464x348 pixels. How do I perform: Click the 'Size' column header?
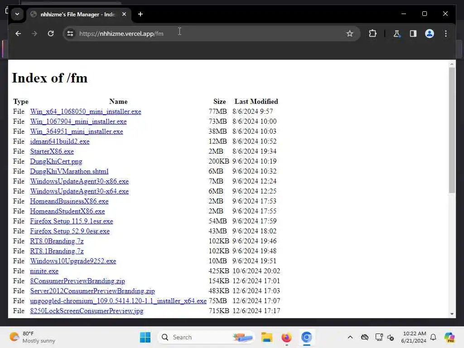(x=219, y=101)
